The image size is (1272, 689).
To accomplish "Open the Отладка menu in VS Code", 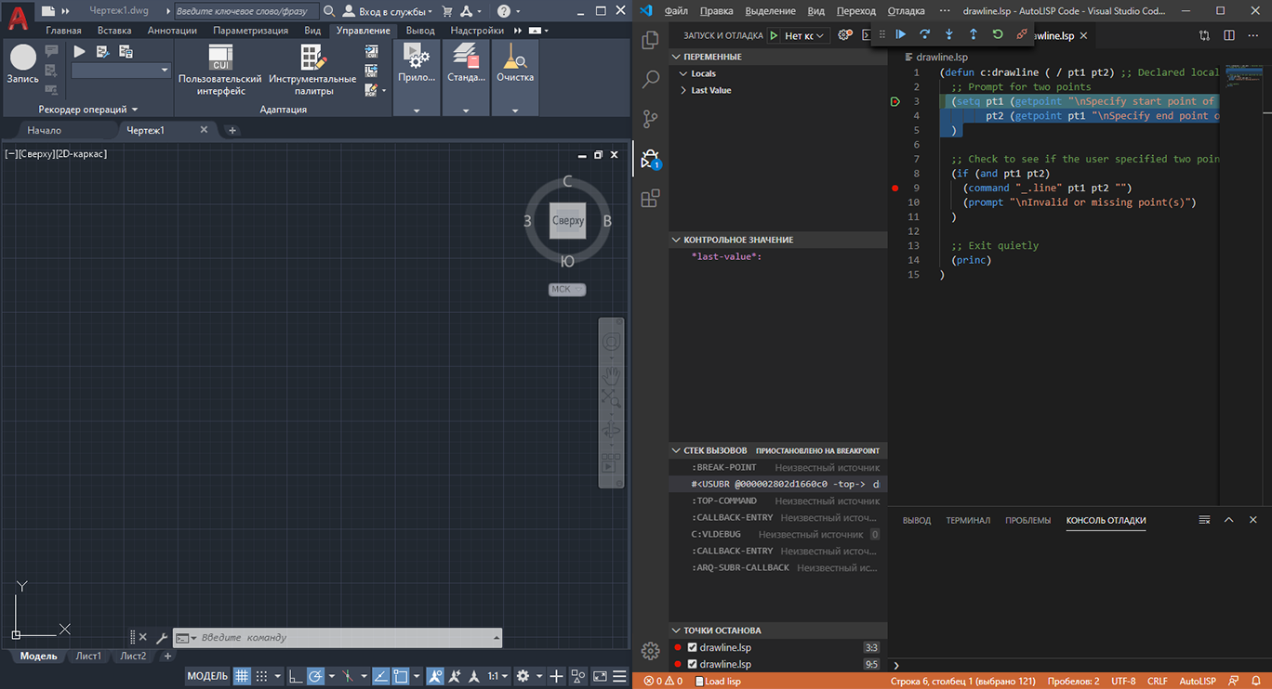I will 906,11.
